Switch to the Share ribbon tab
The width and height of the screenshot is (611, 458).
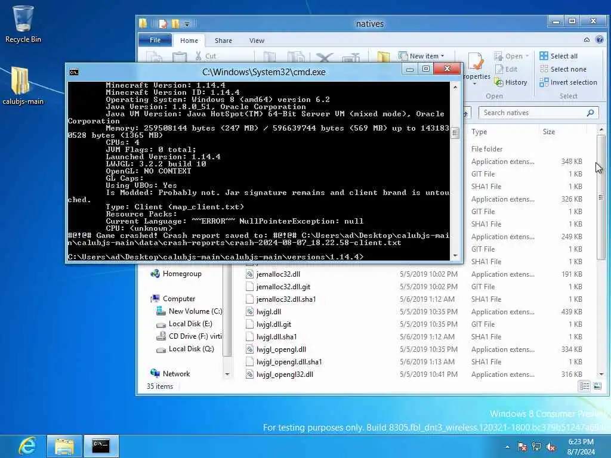tap(223, 40)
